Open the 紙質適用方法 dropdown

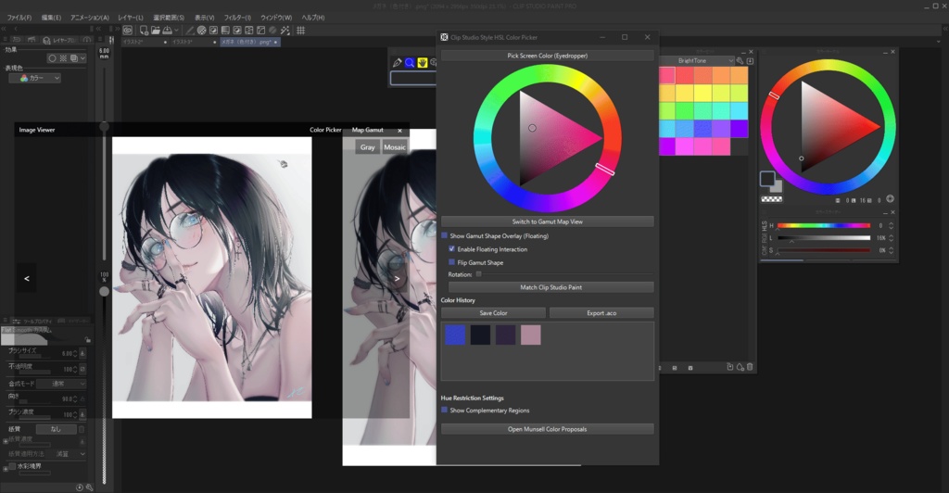[x=69, y=454]
